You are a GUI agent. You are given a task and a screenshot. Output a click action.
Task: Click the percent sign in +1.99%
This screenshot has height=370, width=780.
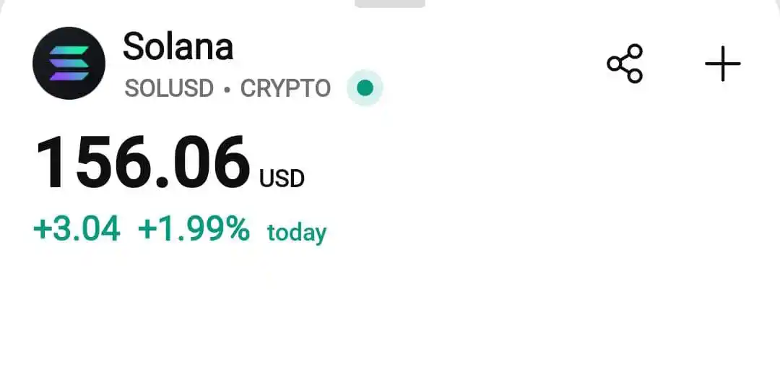pos(237,229)
